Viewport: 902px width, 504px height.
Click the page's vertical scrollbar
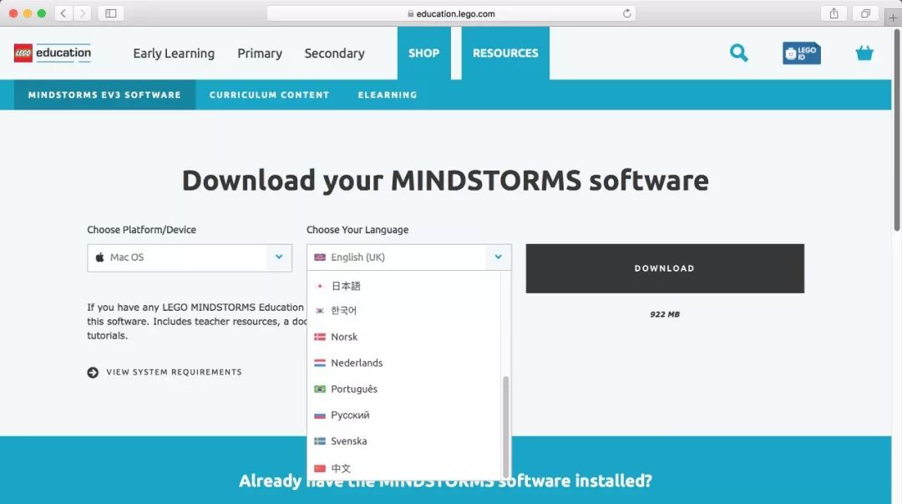coord(896,130)
